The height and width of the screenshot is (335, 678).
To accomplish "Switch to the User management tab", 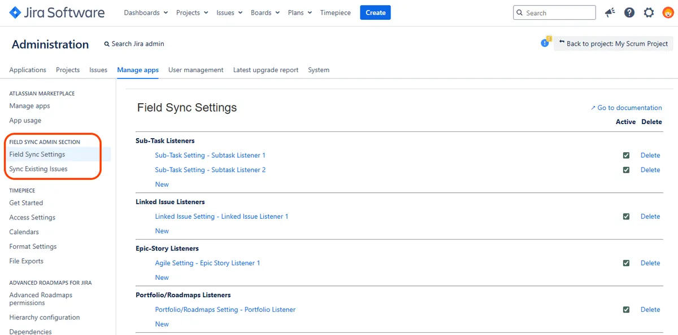I will coord(196,70).
